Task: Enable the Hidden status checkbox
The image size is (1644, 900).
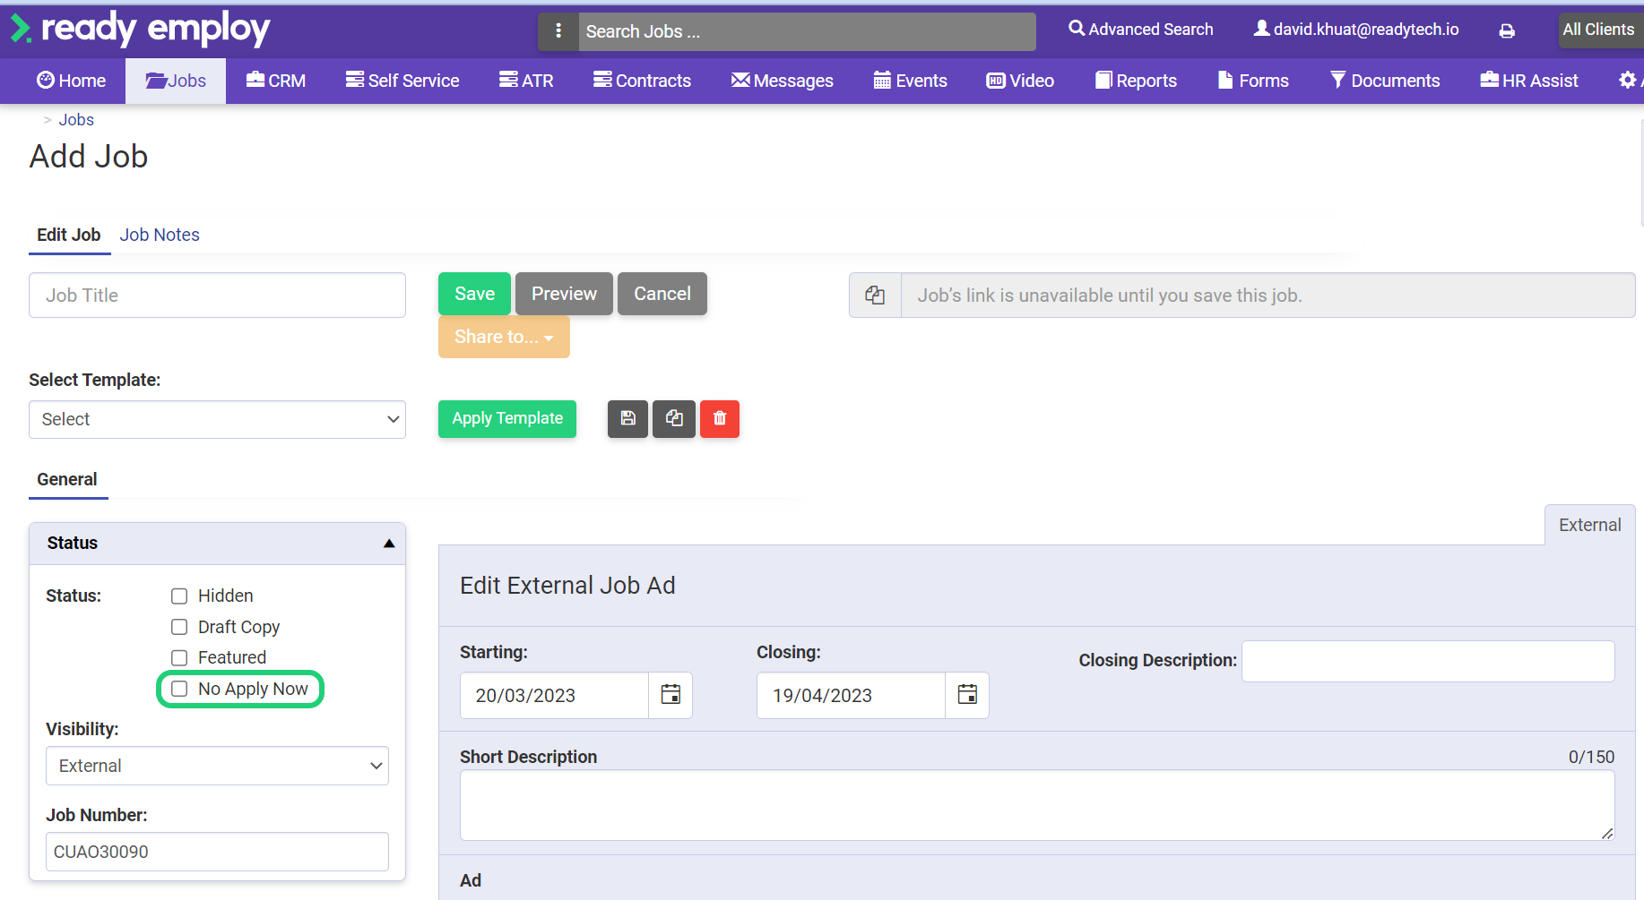Action: pyautogui.click(x=179, y=596)
